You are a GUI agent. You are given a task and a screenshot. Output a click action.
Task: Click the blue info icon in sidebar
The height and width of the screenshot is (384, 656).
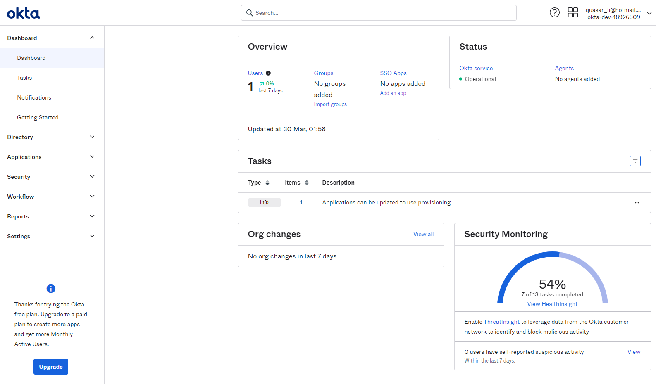tap(51, 289)
